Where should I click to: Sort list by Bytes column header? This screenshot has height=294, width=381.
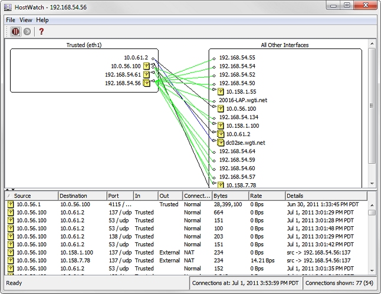229,196
